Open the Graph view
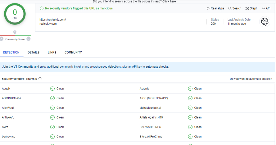276x145 pixels. (x=251, y=8)
